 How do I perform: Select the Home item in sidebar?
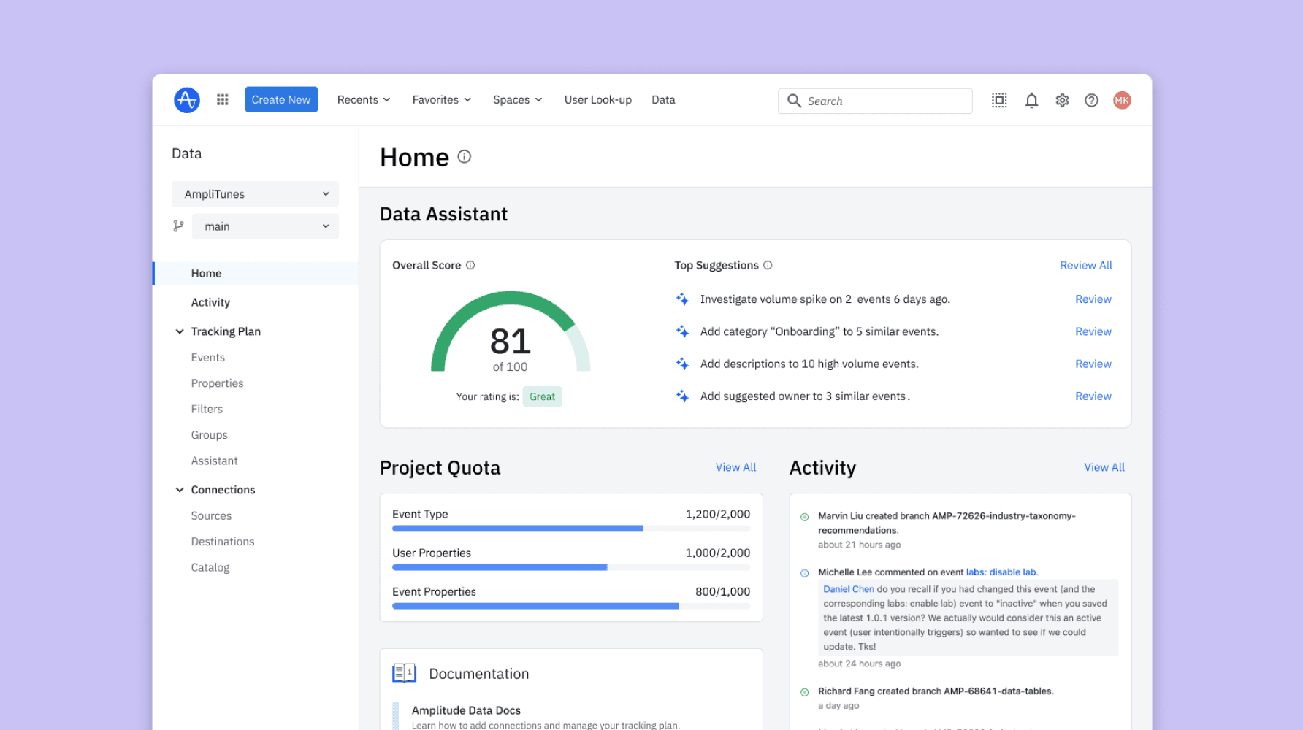coord(206,273)
